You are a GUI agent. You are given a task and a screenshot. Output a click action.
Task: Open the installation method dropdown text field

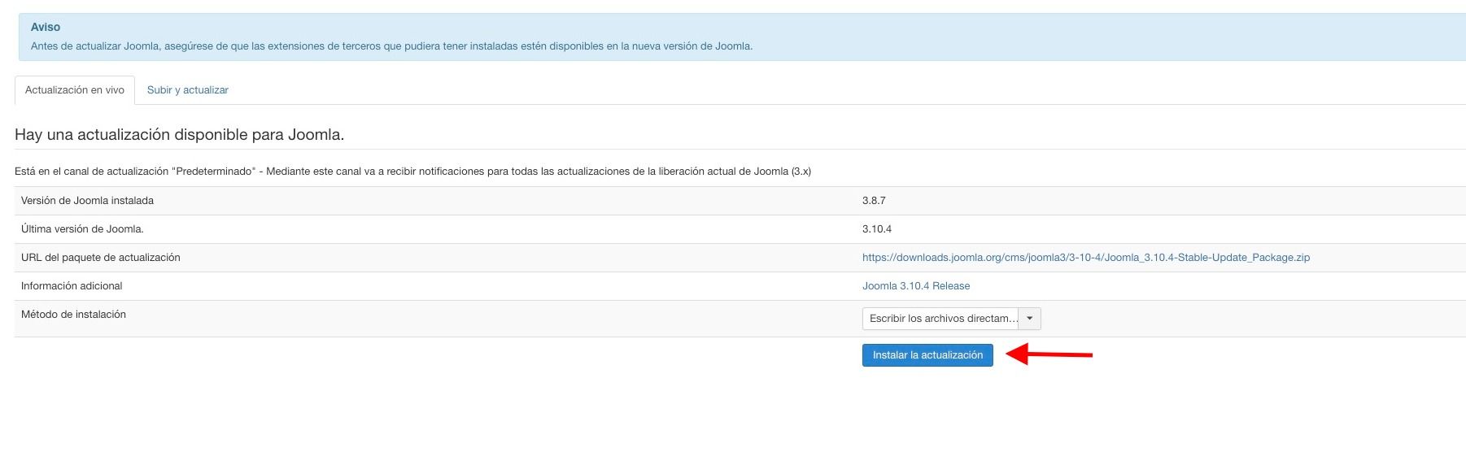click(x=940, y=319)
